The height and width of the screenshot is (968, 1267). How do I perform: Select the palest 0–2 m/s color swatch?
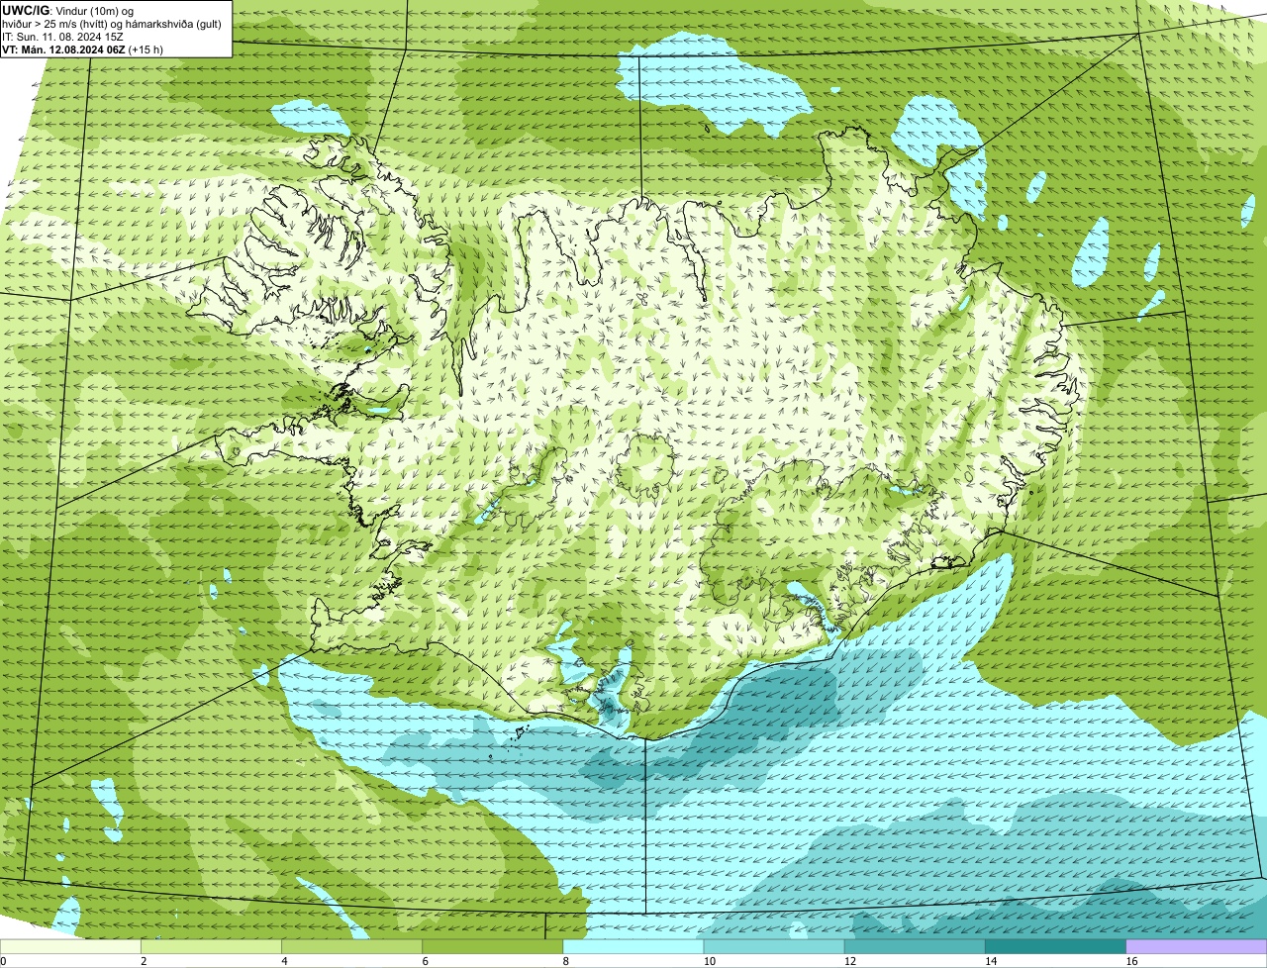(70, 946)
